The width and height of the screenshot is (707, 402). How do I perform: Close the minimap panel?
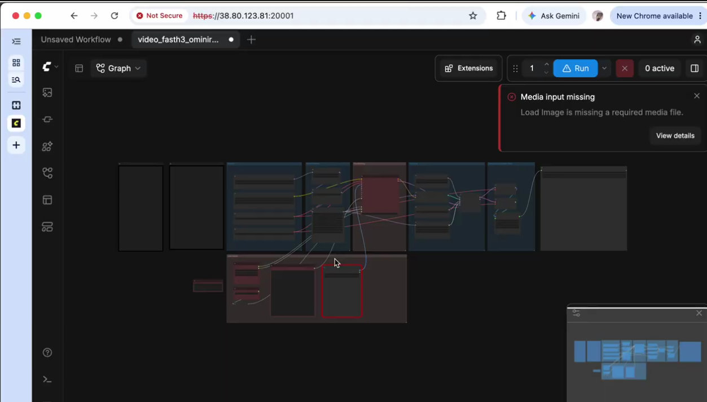[x=699, y=313]
